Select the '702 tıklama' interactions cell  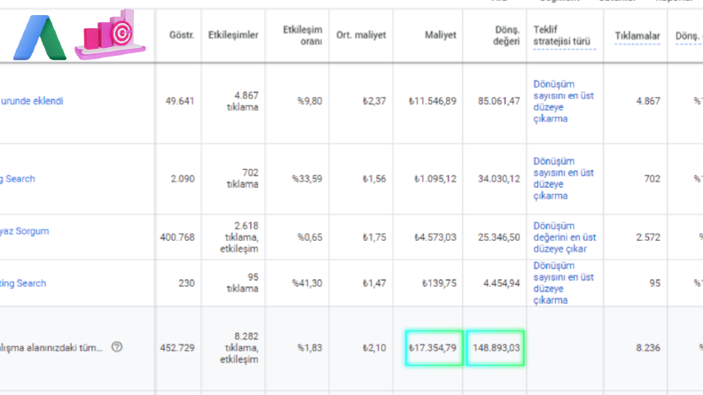(243, 178)
